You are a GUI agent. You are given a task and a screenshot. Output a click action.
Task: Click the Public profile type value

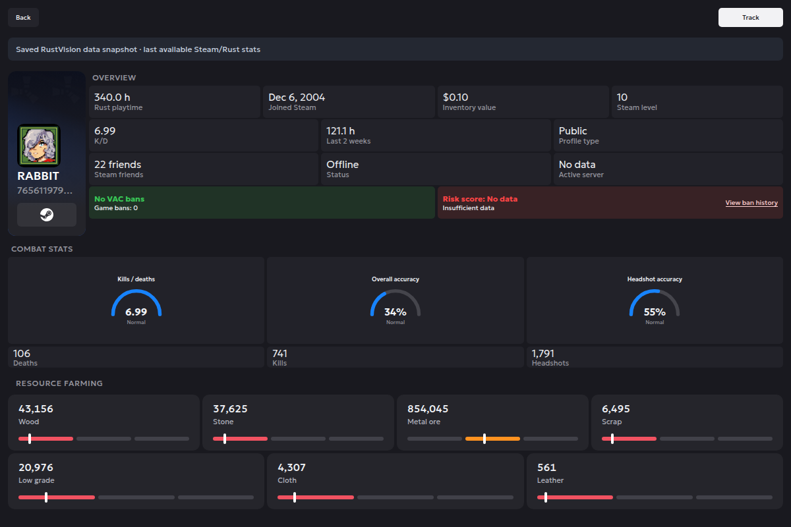coord(573,131)
